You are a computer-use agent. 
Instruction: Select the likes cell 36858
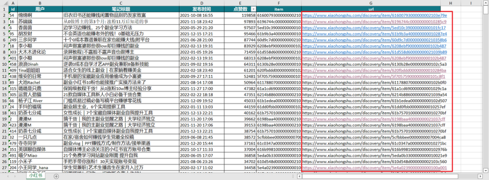tap(240, 156)
